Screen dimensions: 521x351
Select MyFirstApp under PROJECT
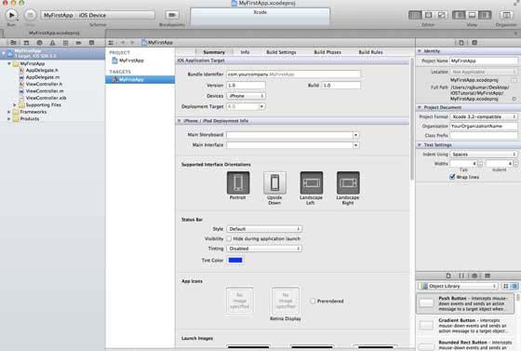[x=131, y=61]
